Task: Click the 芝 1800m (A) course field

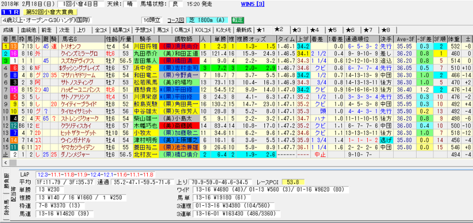Action: (x=208, y=20)
